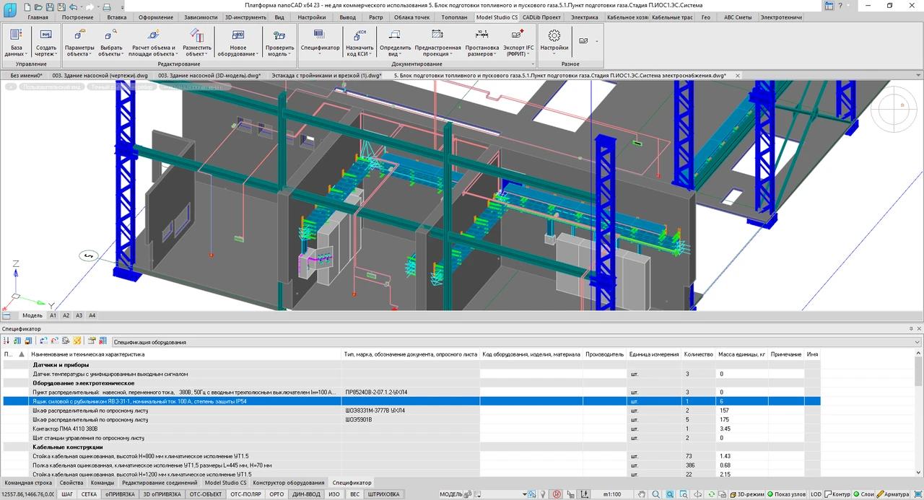Click the m1:100 scale button
Screen dimensions: 924x500
tap(612, 494)
